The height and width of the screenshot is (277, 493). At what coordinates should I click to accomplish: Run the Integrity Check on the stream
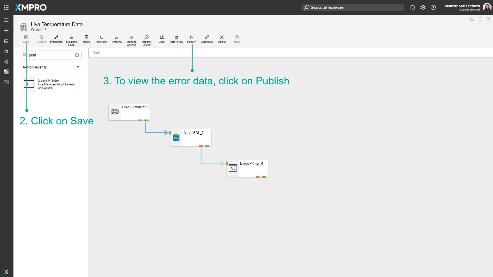point(146,39)
